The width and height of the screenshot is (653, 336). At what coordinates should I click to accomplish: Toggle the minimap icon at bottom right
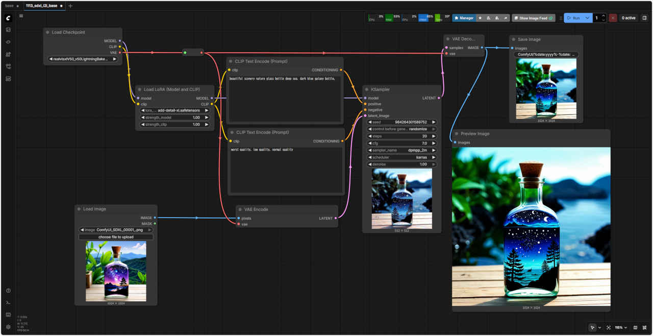[x=635, y=327]
